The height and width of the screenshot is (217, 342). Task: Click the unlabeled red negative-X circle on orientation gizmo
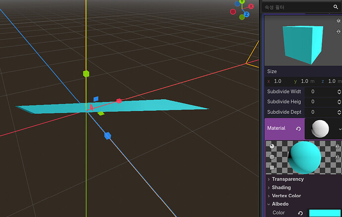click(x=233, y=11)
